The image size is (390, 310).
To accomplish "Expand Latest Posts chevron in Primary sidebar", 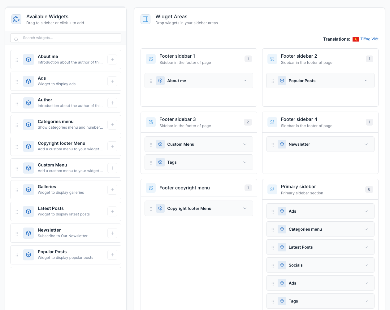I will 366,247.
